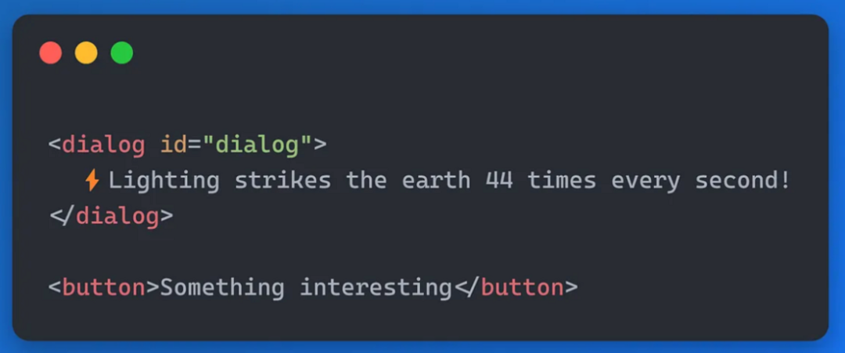Click the word interesting in button text
This screenshot has height=353, width=845.
click(376, 288)
